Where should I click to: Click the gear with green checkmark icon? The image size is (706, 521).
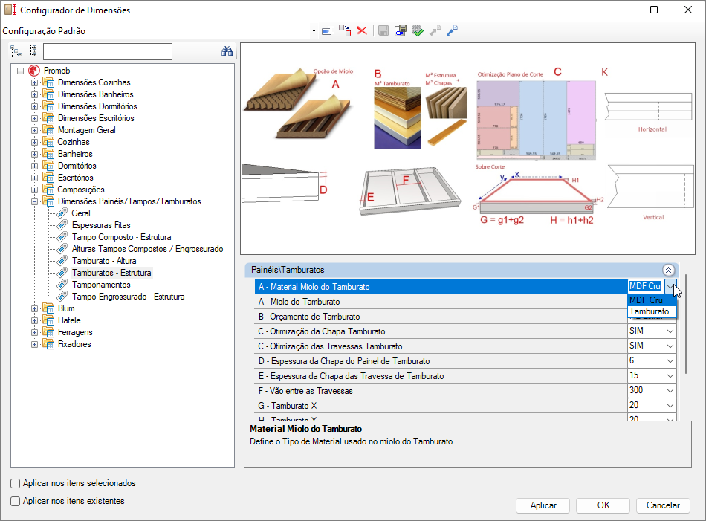point(417,30)
